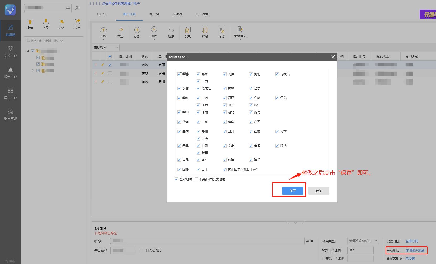Click the 每日预算 input field
This screenshot has height=264, width=436.
(x=123, y=250)
